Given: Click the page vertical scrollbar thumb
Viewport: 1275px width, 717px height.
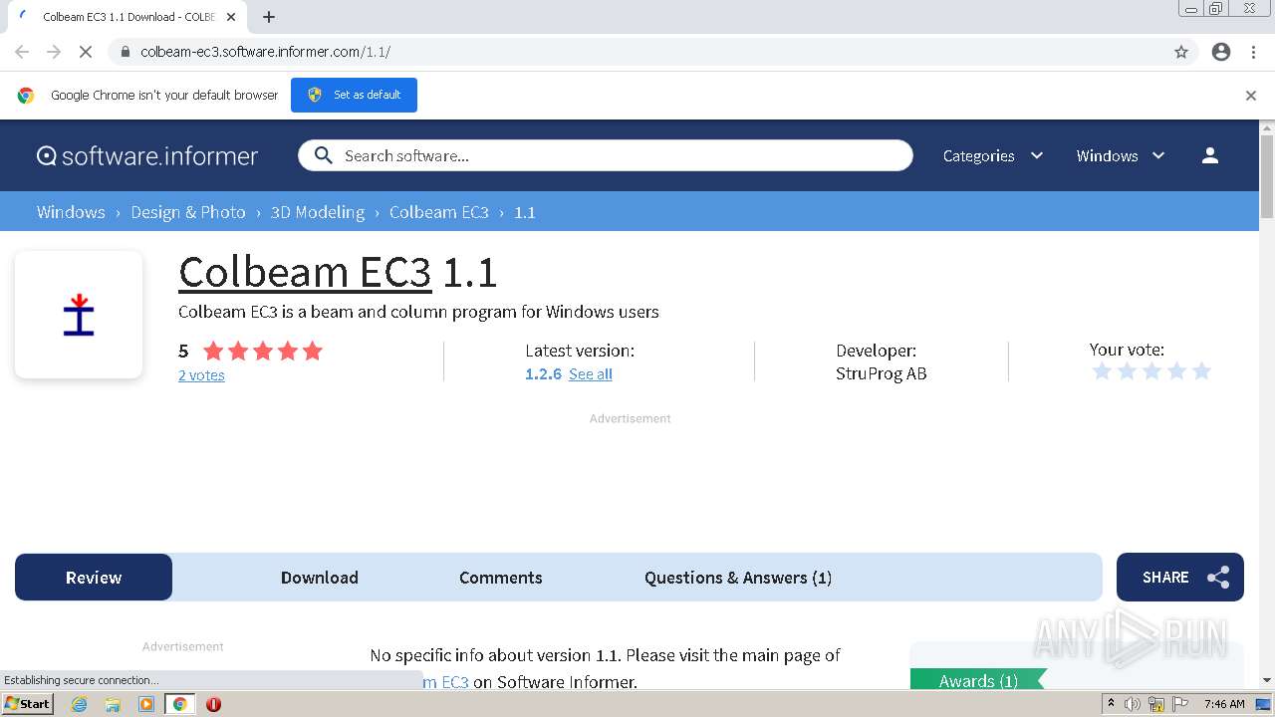Looking at the screenshot, I should pos(1267,177).
